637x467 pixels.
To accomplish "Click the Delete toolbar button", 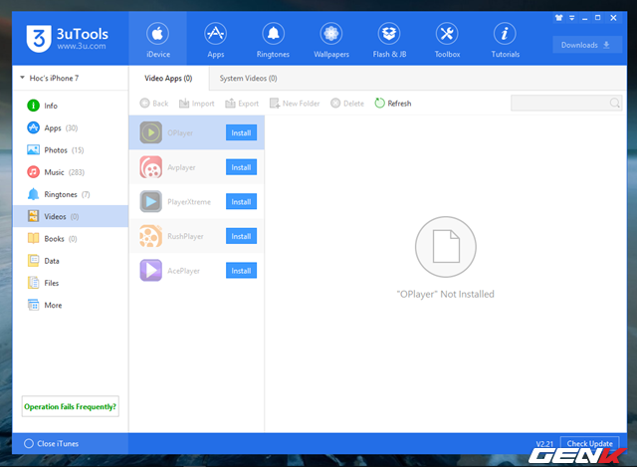I will click(x=347, y=104).
